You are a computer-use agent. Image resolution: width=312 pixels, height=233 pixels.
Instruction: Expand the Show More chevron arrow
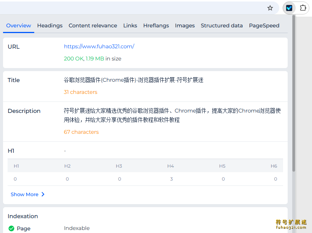(x=43, y=194)
